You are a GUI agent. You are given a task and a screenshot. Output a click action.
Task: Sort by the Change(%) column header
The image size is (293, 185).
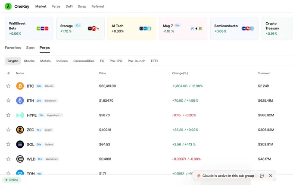180,73
